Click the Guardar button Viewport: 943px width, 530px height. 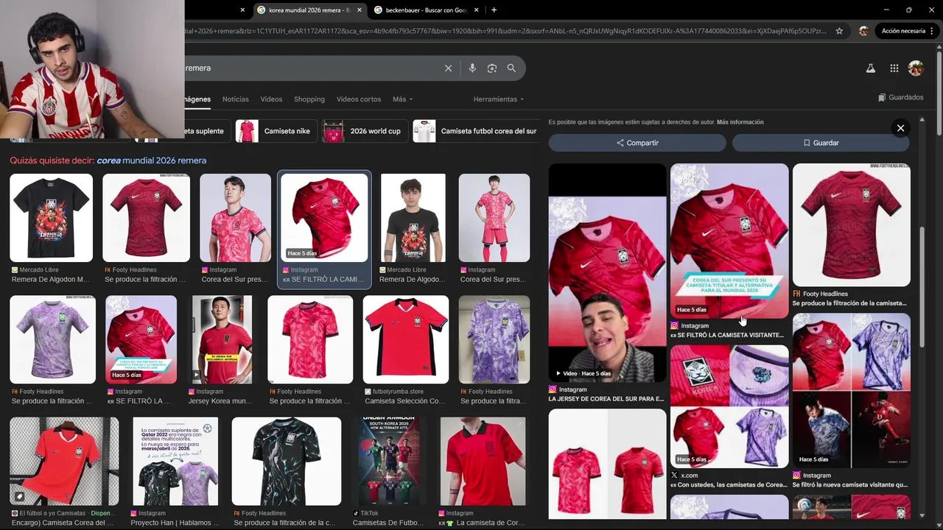[821, 143]
